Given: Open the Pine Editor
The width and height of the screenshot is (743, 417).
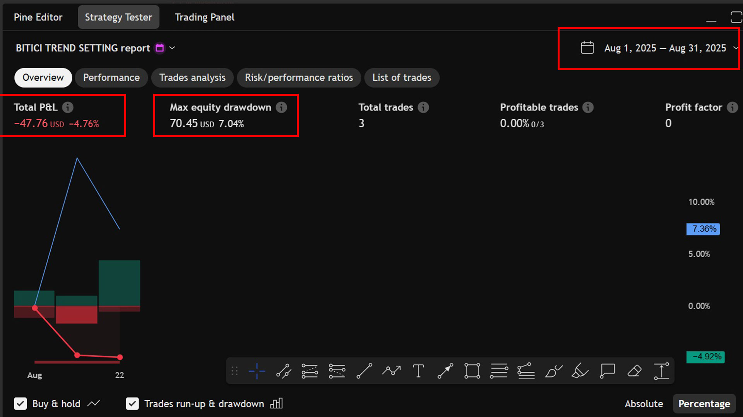Looking at the screenshot, I should point(38,17).
